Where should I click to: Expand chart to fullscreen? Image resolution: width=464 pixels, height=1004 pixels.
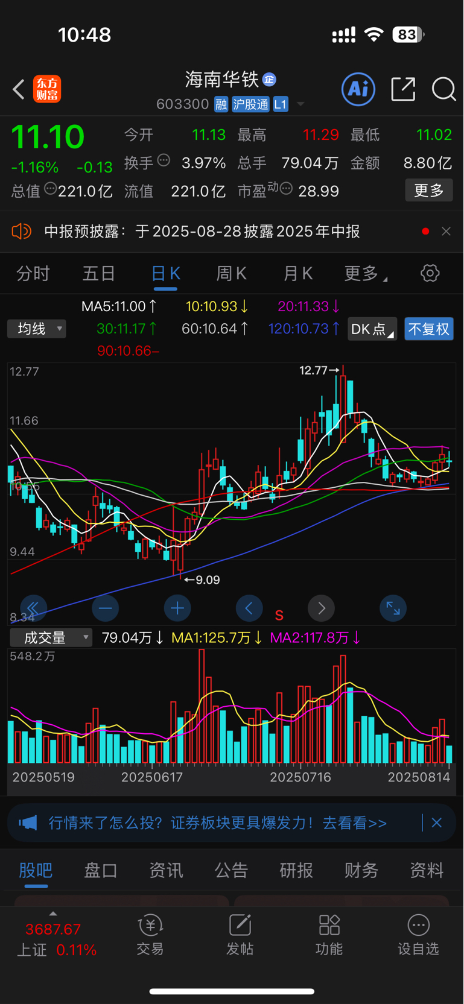pos(393,608)
